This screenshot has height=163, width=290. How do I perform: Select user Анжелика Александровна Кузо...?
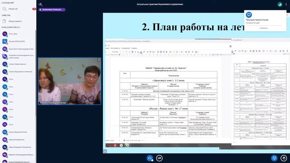pos(18,57)
